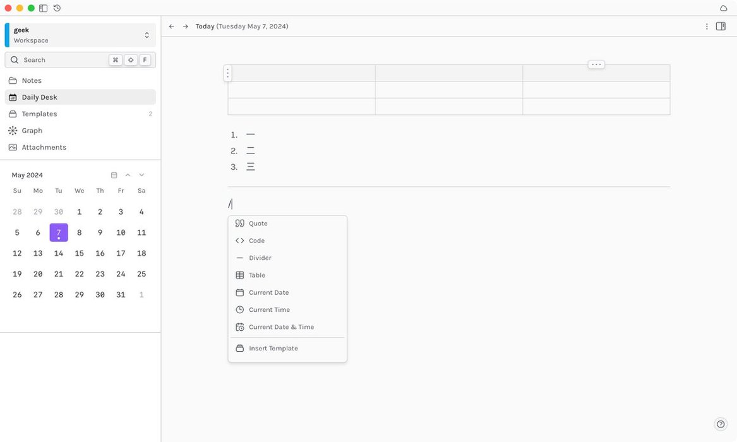Expand the geek workspace switcher
The width and height of the screenshot is (737, 442).
(147, 35)
